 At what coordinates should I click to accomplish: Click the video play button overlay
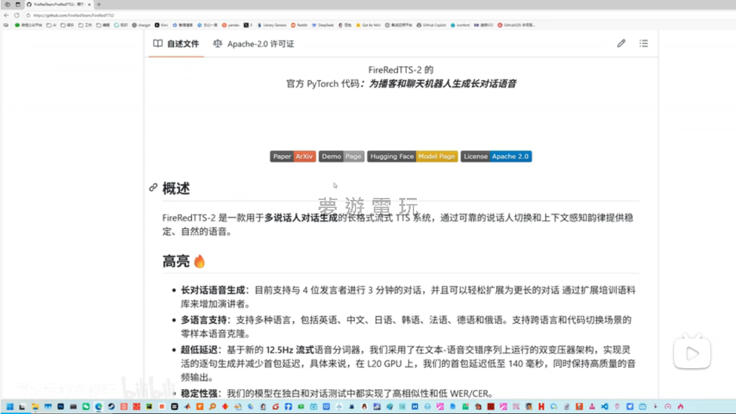click(692, 353)
